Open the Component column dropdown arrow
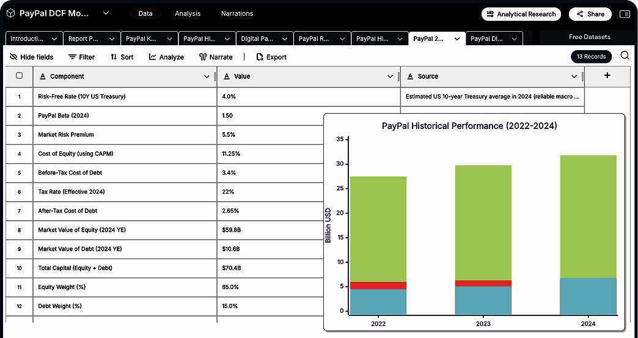Viewport: 638px width, 338px height. pos(207,76)
